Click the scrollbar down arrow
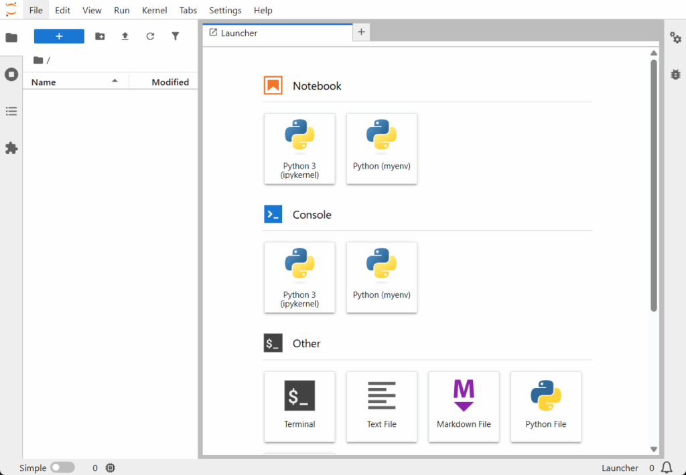 coord(654,449)
